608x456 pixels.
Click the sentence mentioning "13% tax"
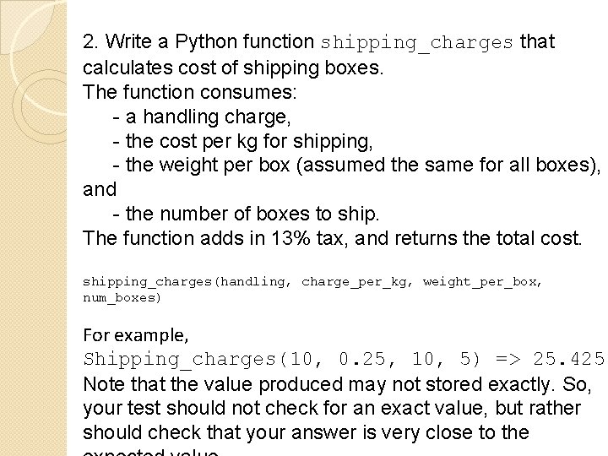[333, 238]
